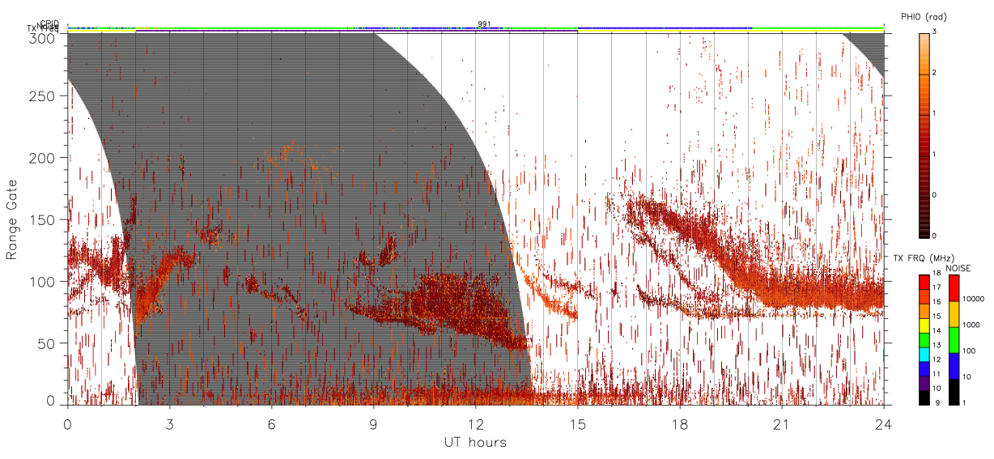Click the noise/frequency color strip above plot
This screenshot has height=459, width=994.
coord(475,29)
